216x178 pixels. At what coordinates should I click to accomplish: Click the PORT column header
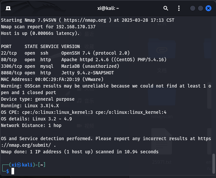coord(6,46)
